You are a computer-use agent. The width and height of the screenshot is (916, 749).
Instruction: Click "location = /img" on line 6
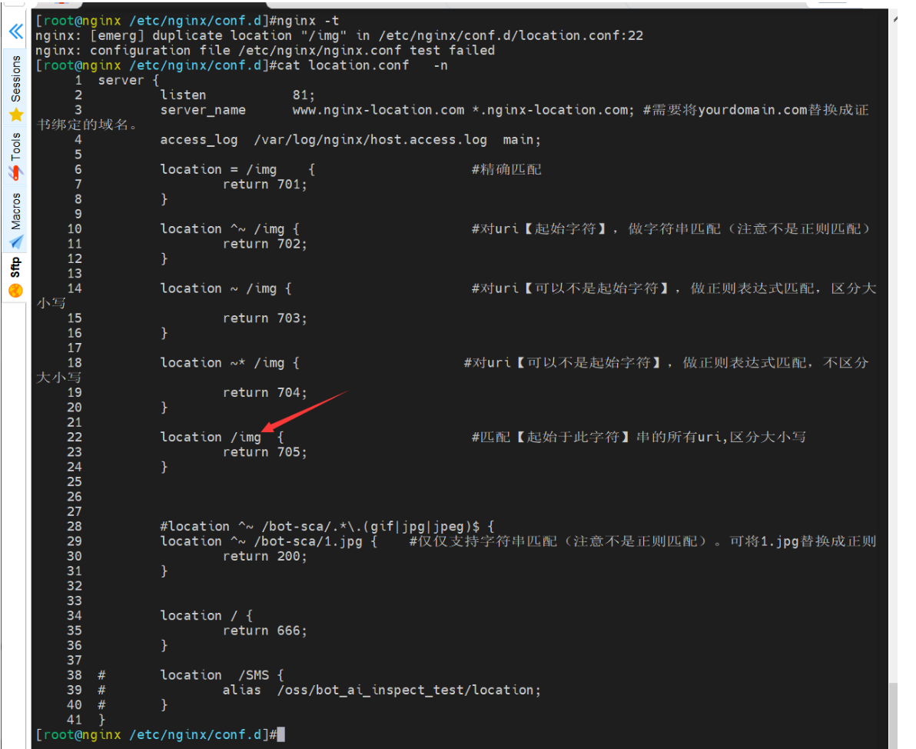click(218, 169)
